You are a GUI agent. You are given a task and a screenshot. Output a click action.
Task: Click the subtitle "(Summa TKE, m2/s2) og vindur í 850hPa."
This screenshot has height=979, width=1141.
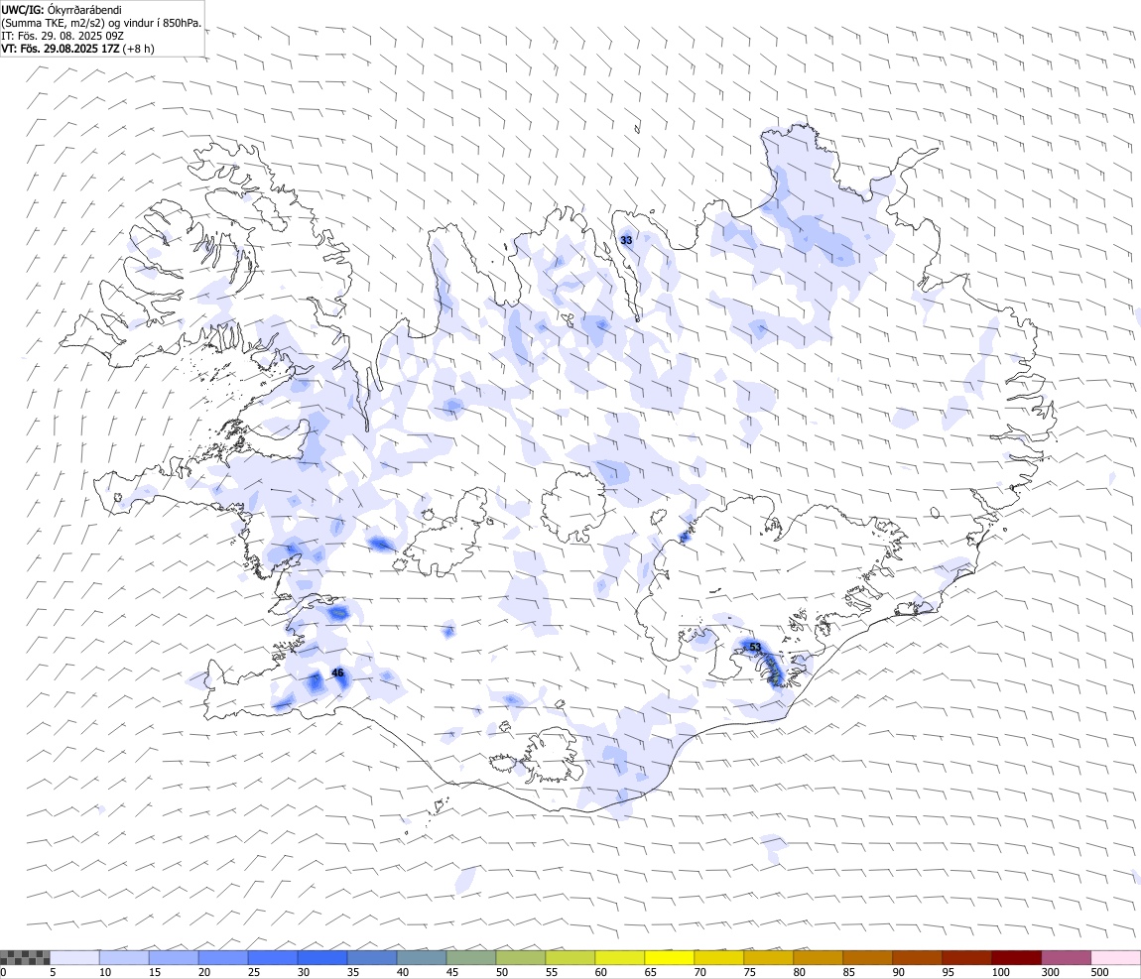click(101, 23)
